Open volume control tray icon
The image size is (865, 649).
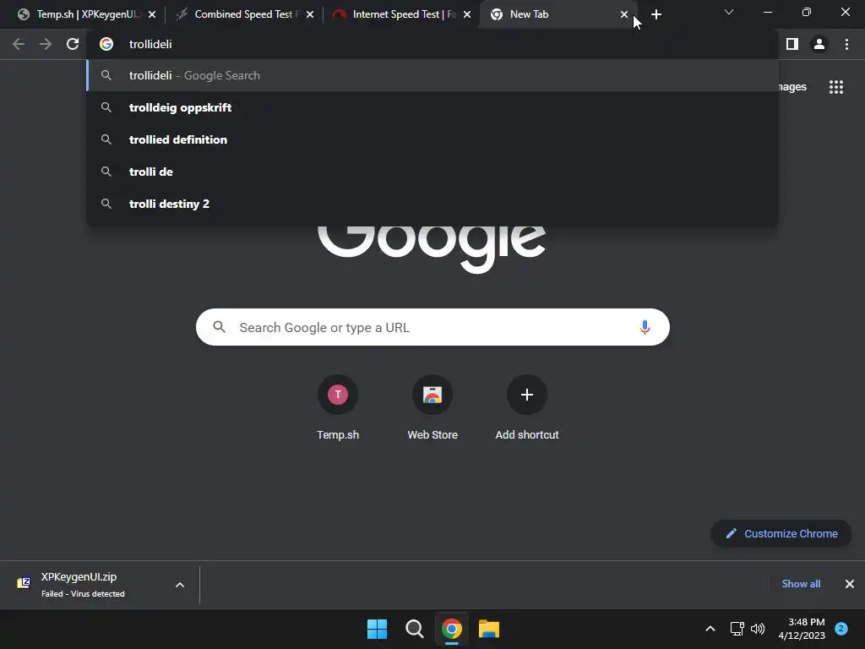tap(758, 629)
